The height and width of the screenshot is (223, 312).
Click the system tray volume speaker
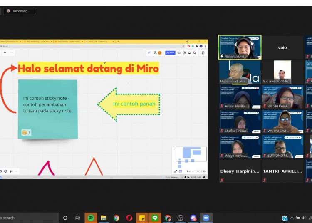pos(304,218)
